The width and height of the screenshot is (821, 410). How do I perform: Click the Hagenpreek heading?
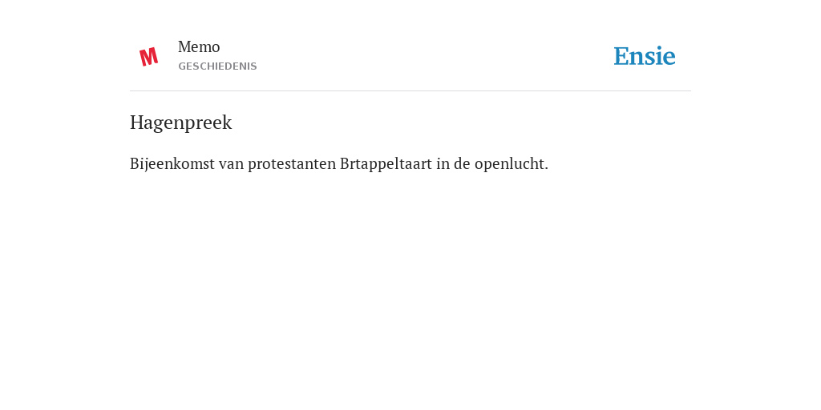180,123
